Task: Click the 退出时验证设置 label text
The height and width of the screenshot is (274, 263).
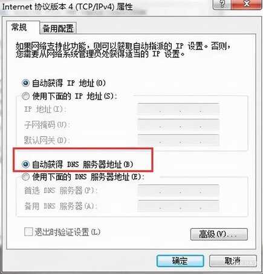Action: pyautogui.click(x=68, y=232)
